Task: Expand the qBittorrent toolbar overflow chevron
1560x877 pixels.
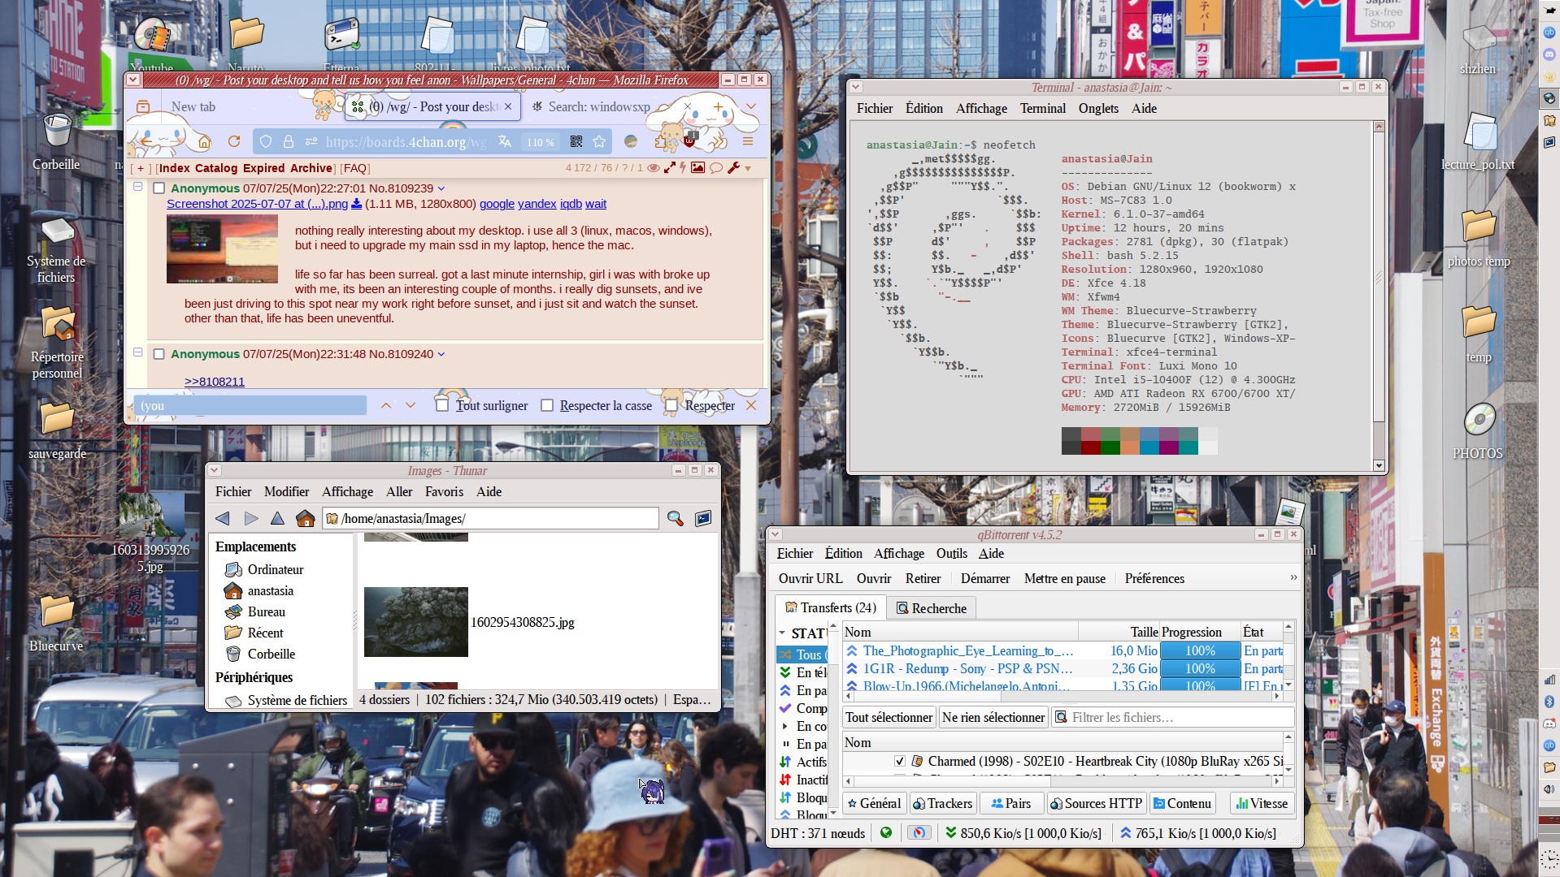Action: [x=1293, y=577]
